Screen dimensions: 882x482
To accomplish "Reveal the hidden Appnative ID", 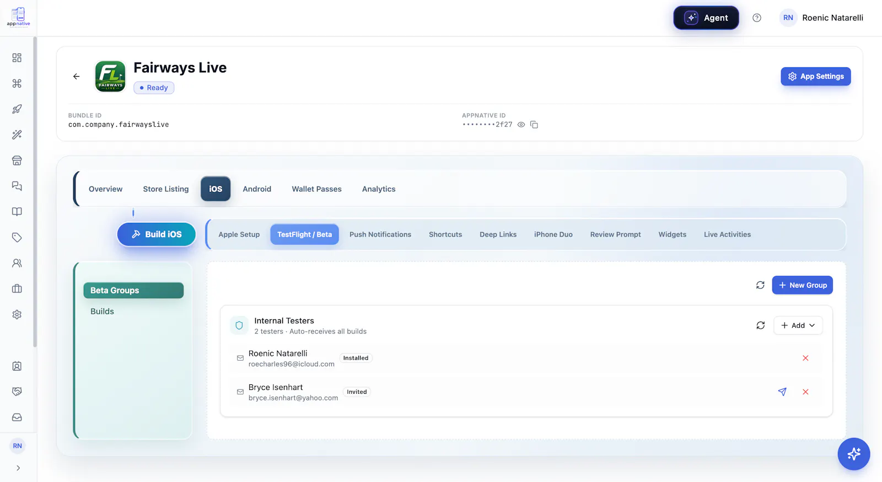I will pyautogui.click(x=521, y=125).
